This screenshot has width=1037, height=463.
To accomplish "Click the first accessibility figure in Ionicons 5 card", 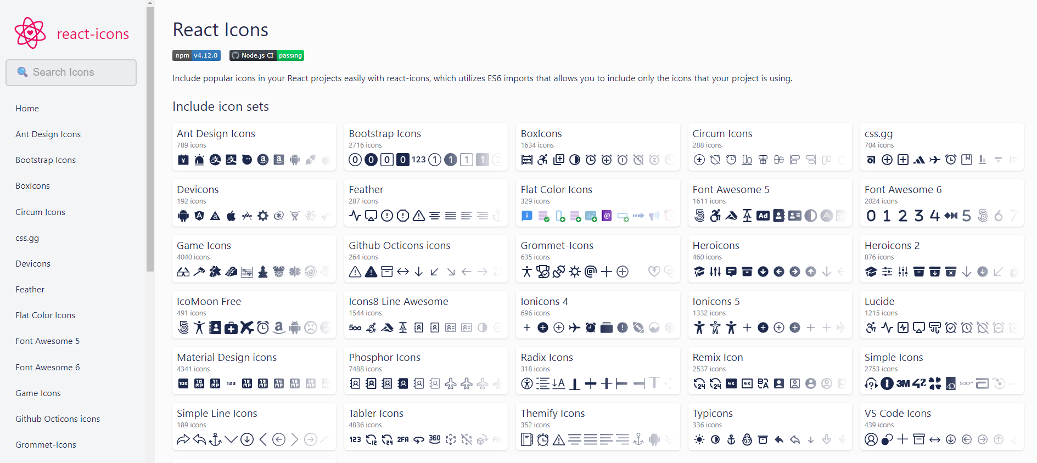I will coord(699,328).
